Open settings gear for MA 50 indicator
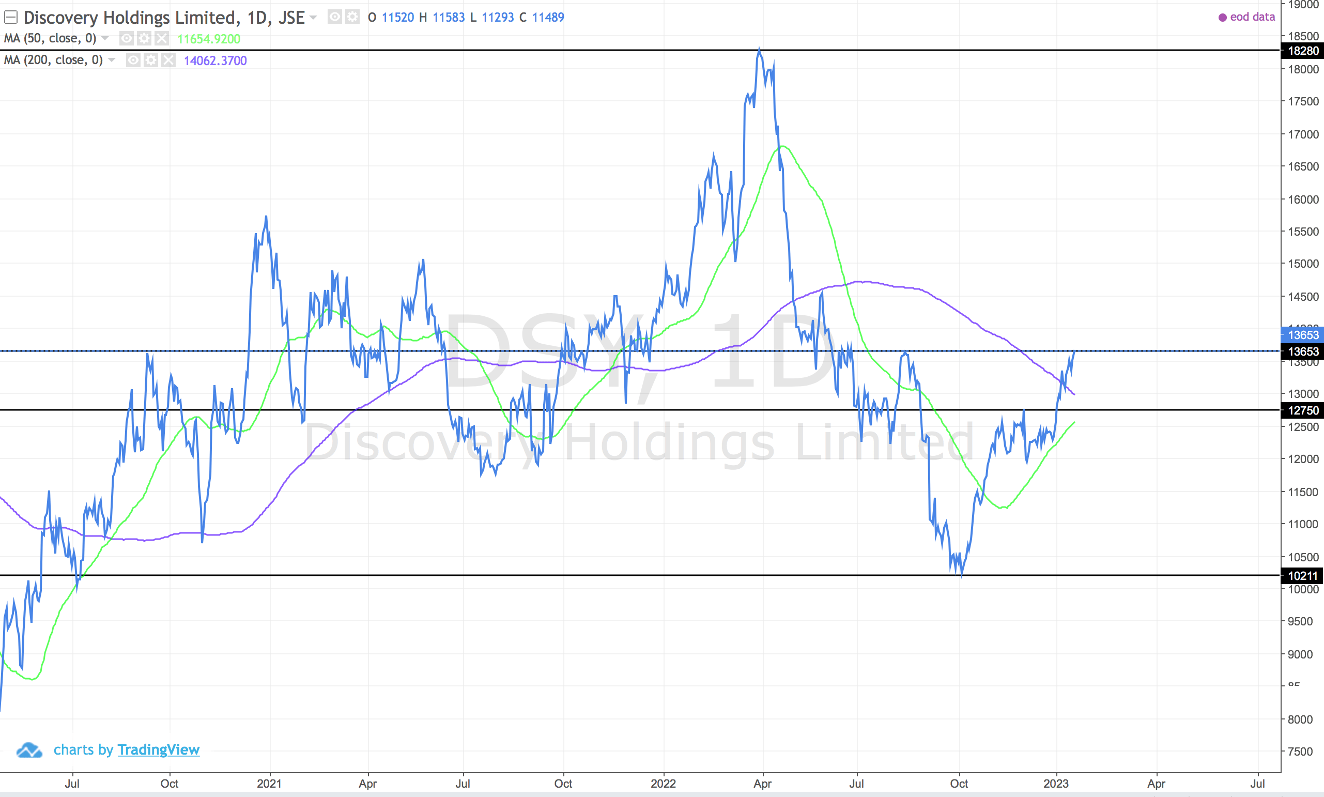The image size is (1324, 797). [x=144, y=38]
